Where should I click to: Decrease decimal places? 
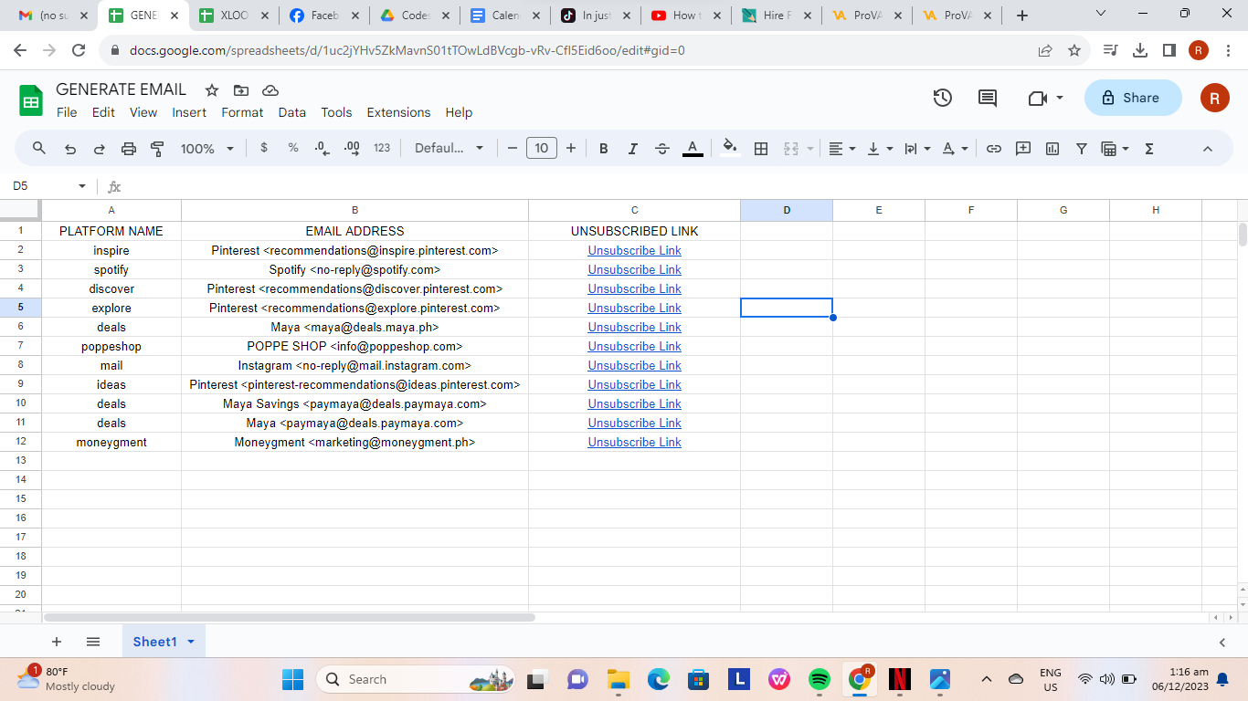322,148
